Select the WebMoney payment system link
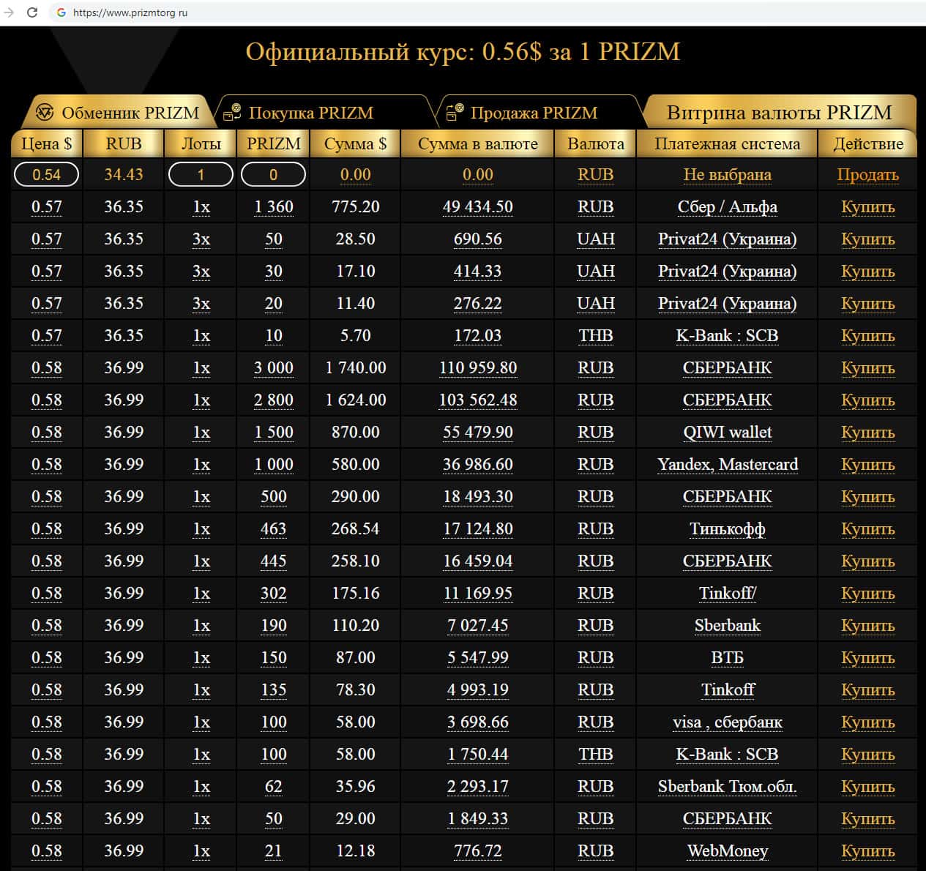926x871 pixels. pos(727,851)
